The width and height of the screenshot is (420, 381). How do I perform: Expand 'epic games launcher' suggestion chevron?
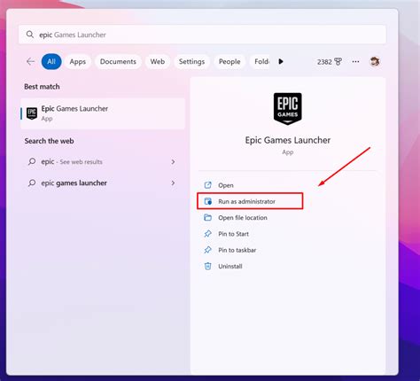coord(173,183)
